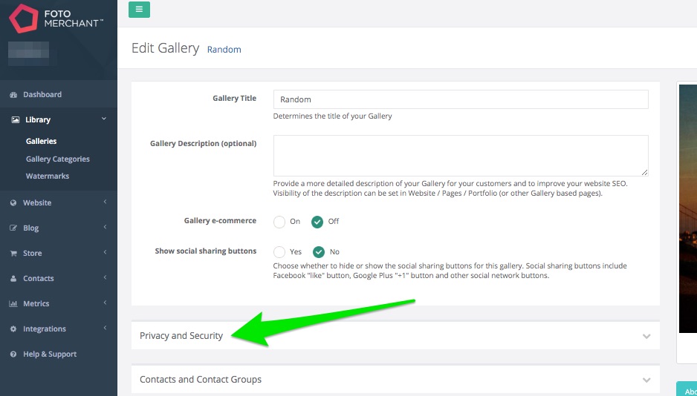Screen dimensions: 697x396
Task: Click the Store shopping cart icon
Action: tap(13, 253)
